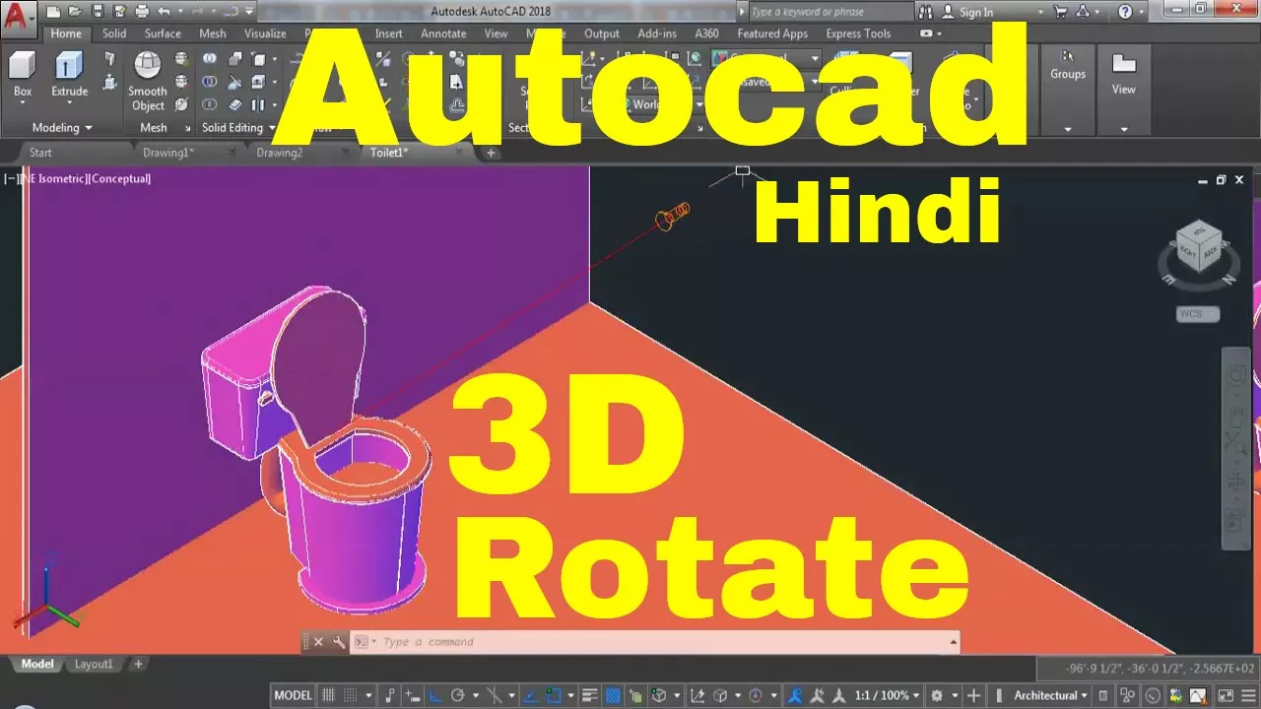
Task: Open the Box tool dropdown arrow
Action: point(23,104)
